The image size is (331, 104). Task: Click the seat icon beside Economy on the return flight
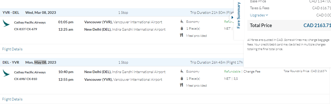182,72
